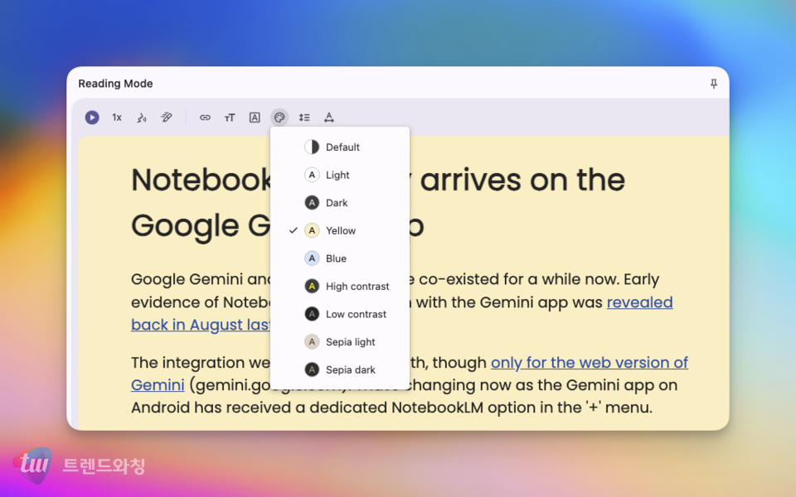
Task: Open the line spacing icon
Action: point(304,118)
